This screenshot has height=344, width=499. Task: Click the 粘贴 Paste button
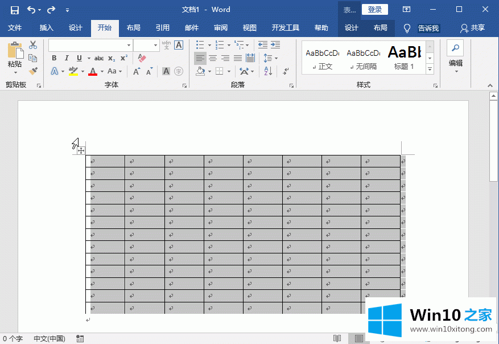15,58
